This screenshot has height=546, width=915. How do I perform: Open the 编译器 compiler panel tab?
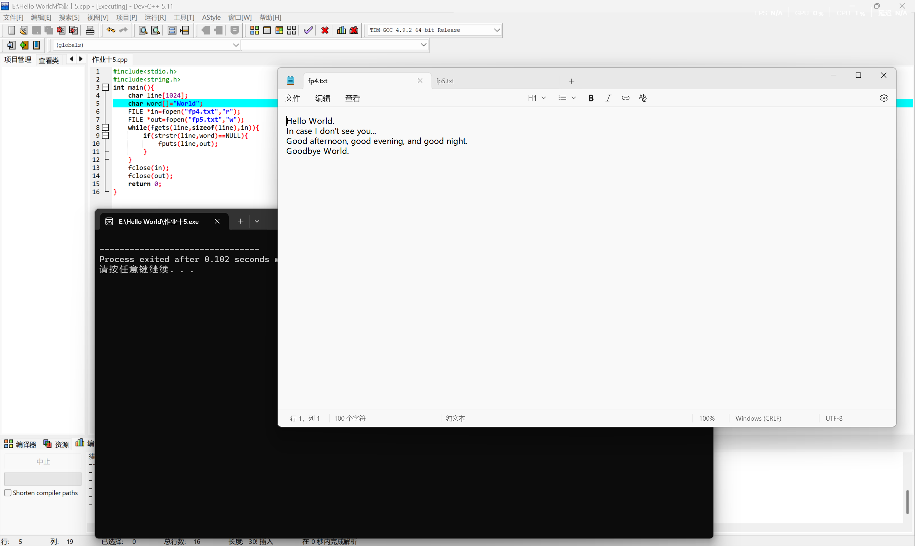(x=21, y=444)
